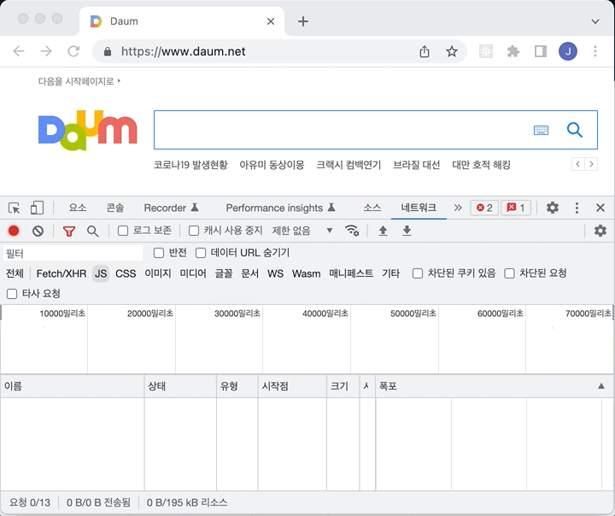Check 차단된 쿠키 있음 checkbox
The height and width of the screenshot is (516, 615).
418,273
